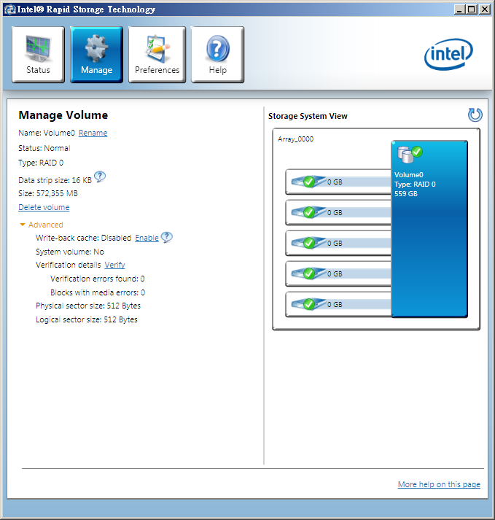Screen dimensions: 495x520
Task: Show help for data strip size
Action: point(100,176)
